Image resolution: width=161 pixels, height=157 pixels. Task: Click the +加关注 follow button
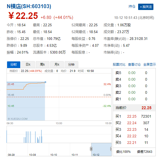(146, 7)
